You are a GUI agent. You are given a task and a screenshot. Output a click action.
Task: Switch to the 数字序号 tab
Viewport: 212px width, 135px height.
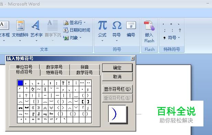pyautogui.click(x=54, y=67)
